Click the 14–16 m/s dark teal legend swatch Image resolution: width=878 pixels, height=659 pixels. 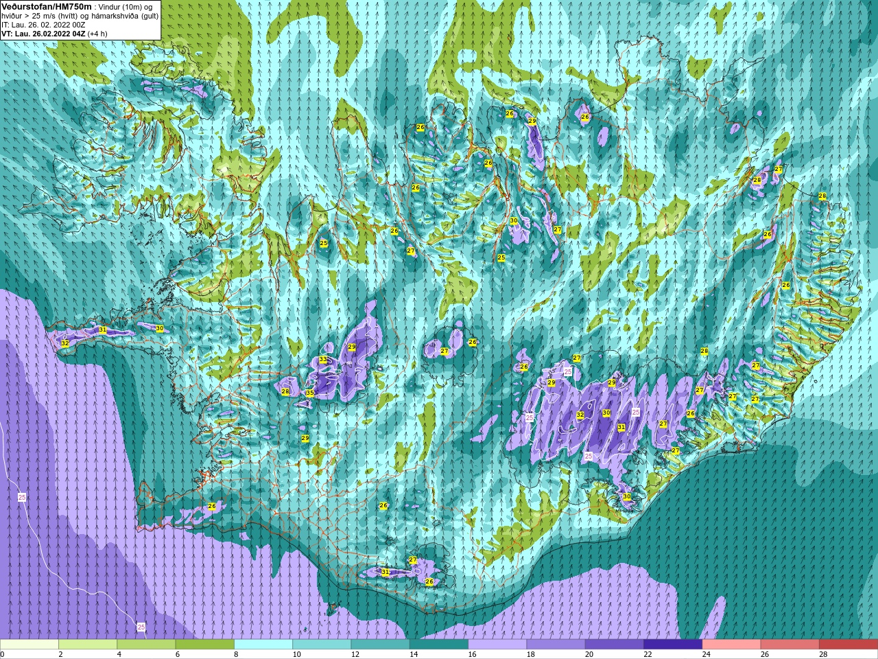tap(439, 645)
